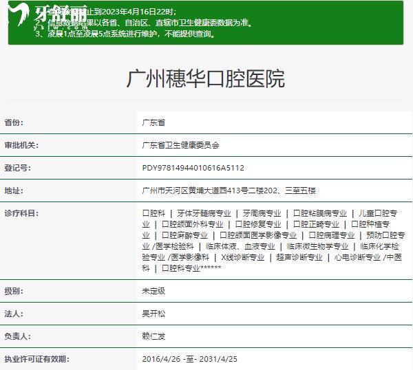Select the 地址 label
The image size is (413, 370).
click(14, 191)
